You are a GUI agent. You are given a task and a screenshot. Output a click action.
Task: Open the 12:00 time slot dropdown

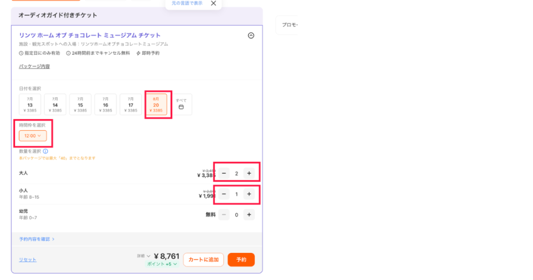(33, 136)
